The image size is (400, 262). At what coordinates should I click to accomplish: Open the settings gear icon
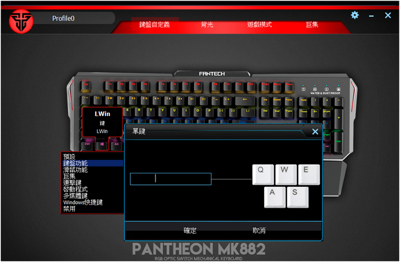(354, 15)
